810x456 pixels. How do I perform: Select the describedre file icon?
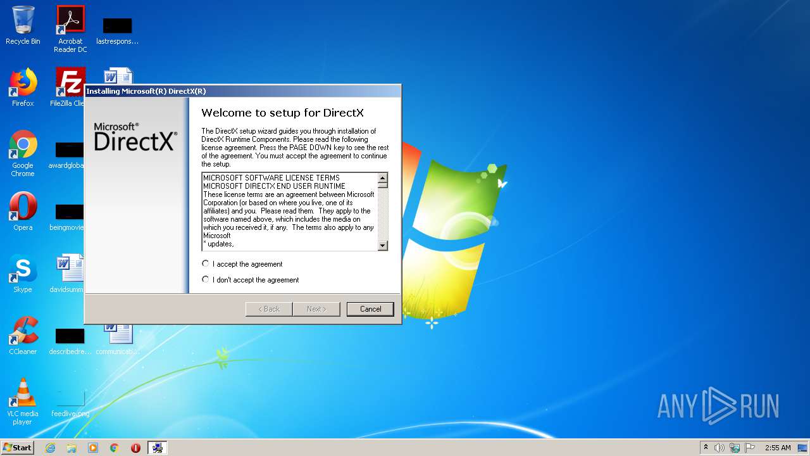70,341
